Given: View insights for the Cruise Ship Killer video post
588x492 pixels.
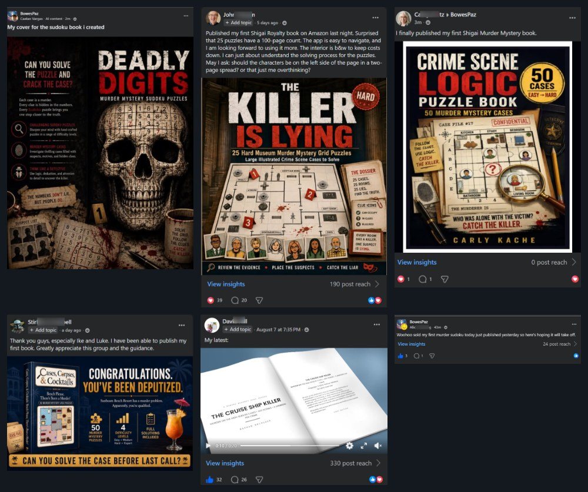Looking at the screenshot, I should click(225, 463).
